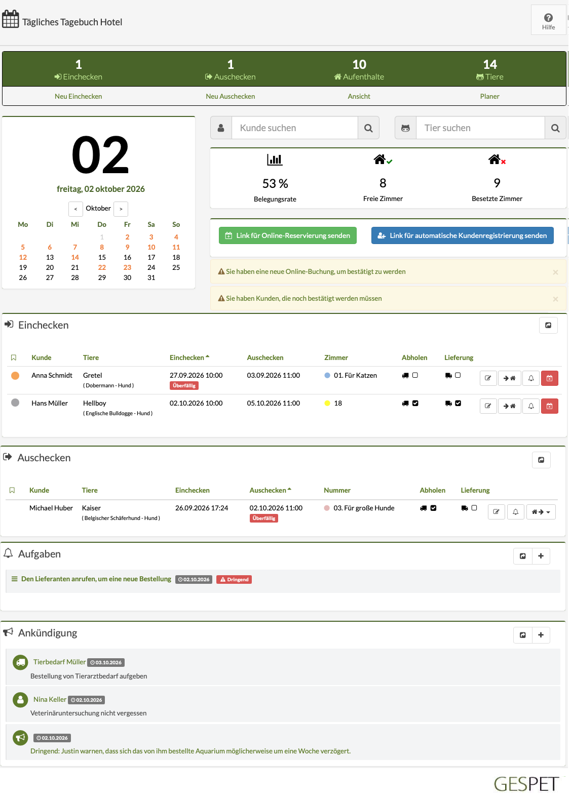
Task: Toggle Lieferung checkbox for Michael Huber
Action: tap(474, 508)
